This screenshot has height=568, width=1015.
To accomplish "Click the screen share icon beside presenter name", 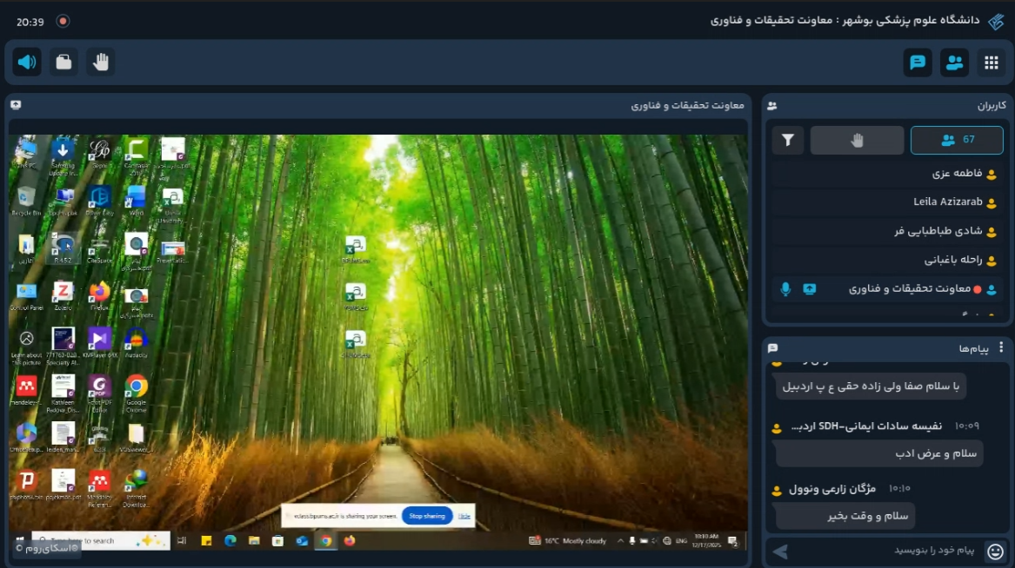I will [810, 289].
